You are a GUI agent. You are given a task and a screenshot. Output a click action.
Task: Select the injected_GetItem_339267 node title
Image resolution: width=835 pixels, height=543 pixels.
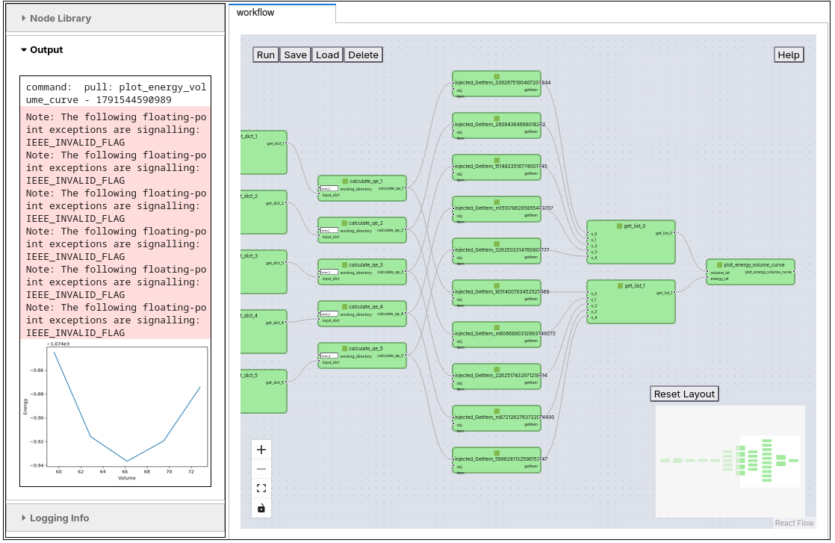point(503,82)
